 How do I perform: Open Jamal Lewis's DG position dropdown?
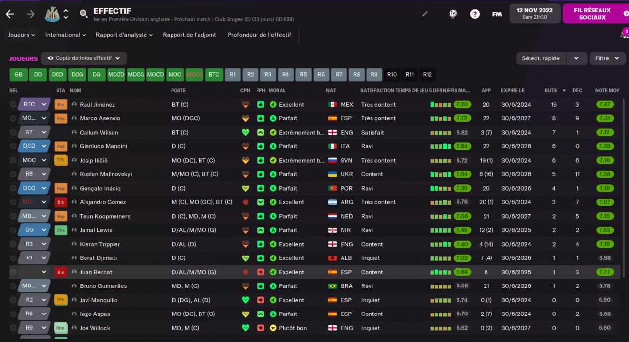(x=34, y=230)
